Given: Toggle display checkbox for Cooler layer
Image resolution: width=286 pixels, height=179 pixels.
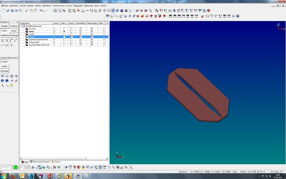Looking at the screenshot, I should pyautogui.click(x=71, y=34).
